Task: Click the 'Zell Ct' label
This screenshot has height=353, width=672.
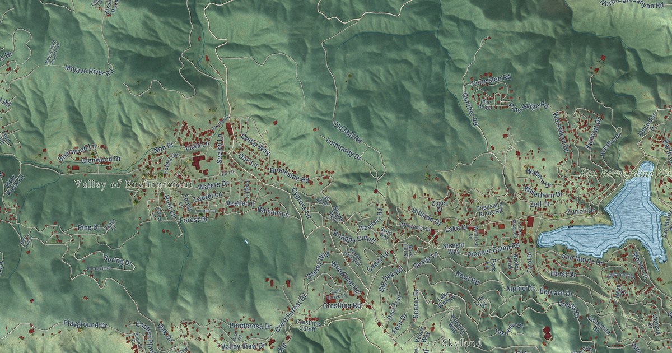Action: coord(540,205)
